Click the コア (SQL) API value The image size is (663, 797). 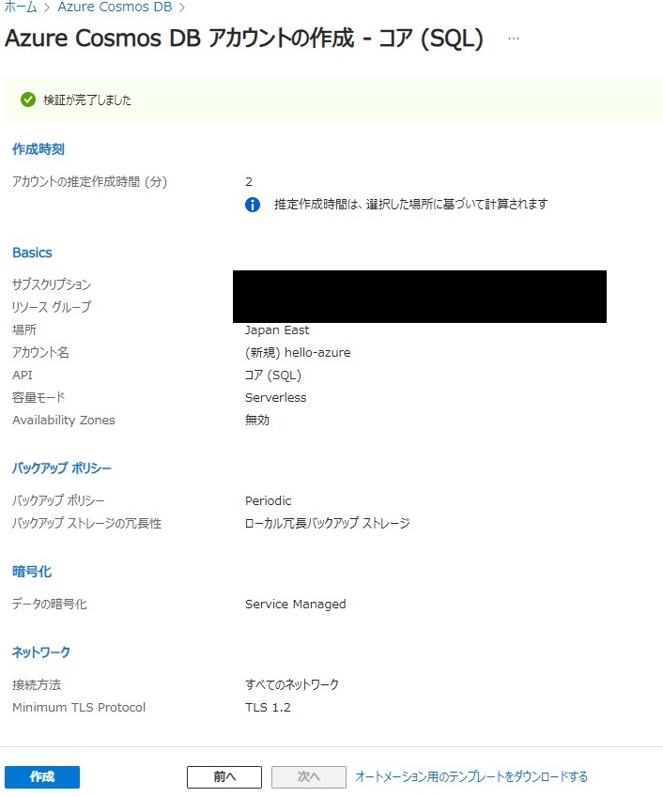point(273,376)
